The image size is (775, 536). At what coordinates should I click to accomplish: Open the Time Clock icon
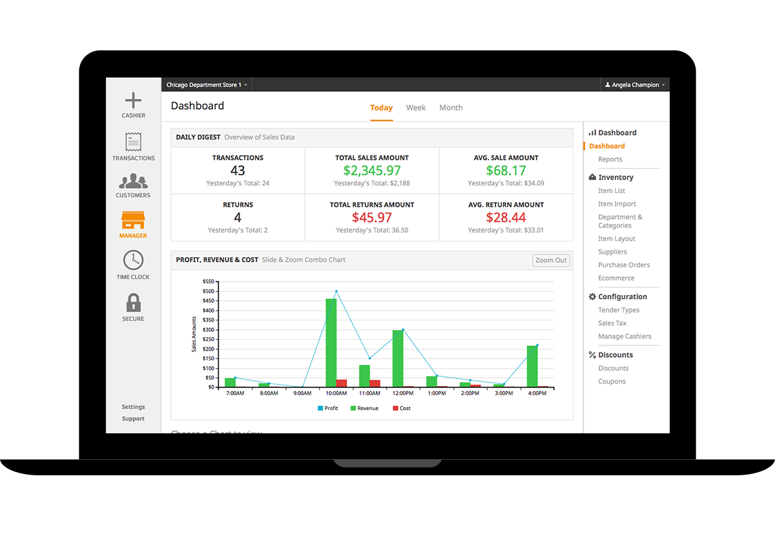pos(133,260)
